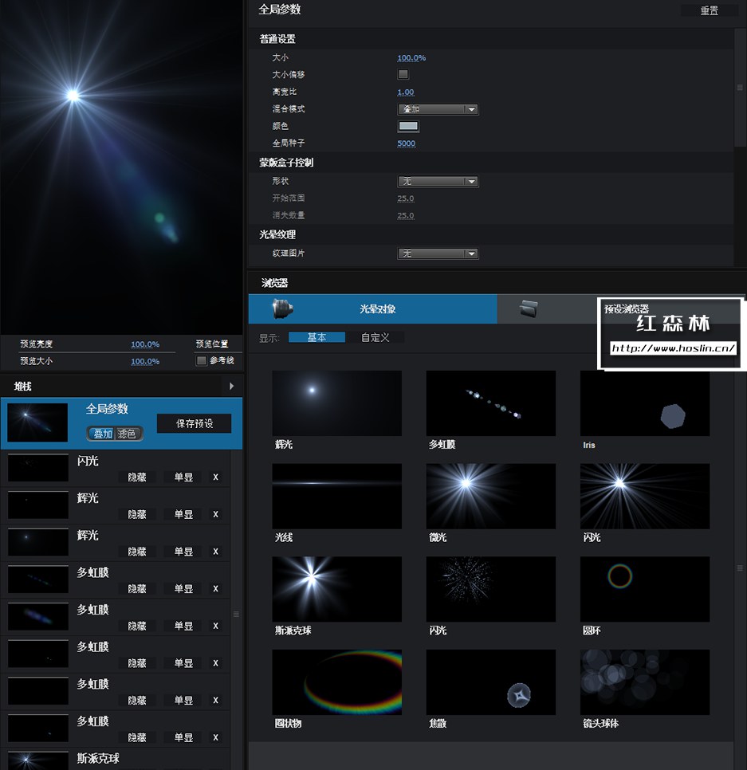Click the 全局种子 value 5000
The width and height of the screenshot is (747, 770).
point(407,143)
